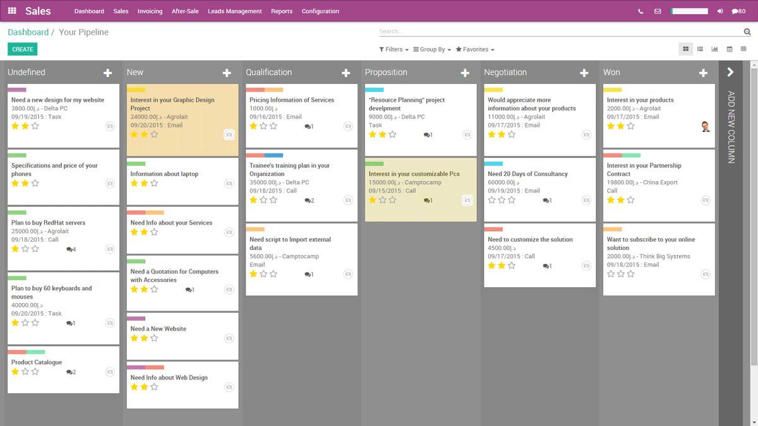The image size is (758, 426).
Task: Expand the Group By menu
Action: coord(431,49)
